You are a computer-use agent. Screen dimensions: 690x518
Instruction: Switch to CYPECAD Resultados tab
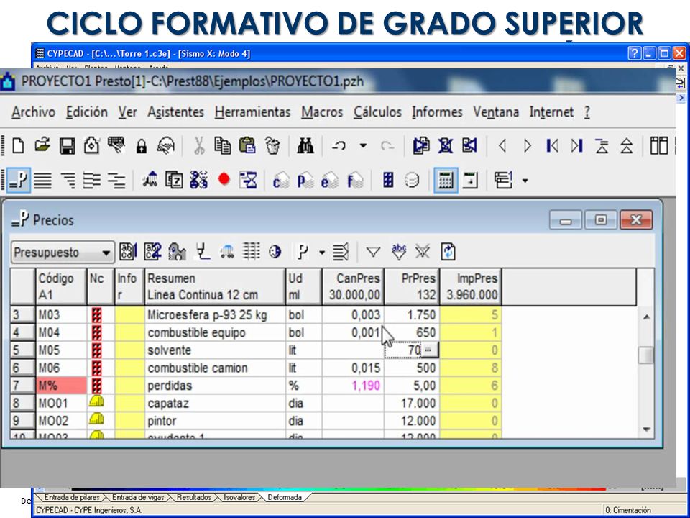click(x=193, y=497)
